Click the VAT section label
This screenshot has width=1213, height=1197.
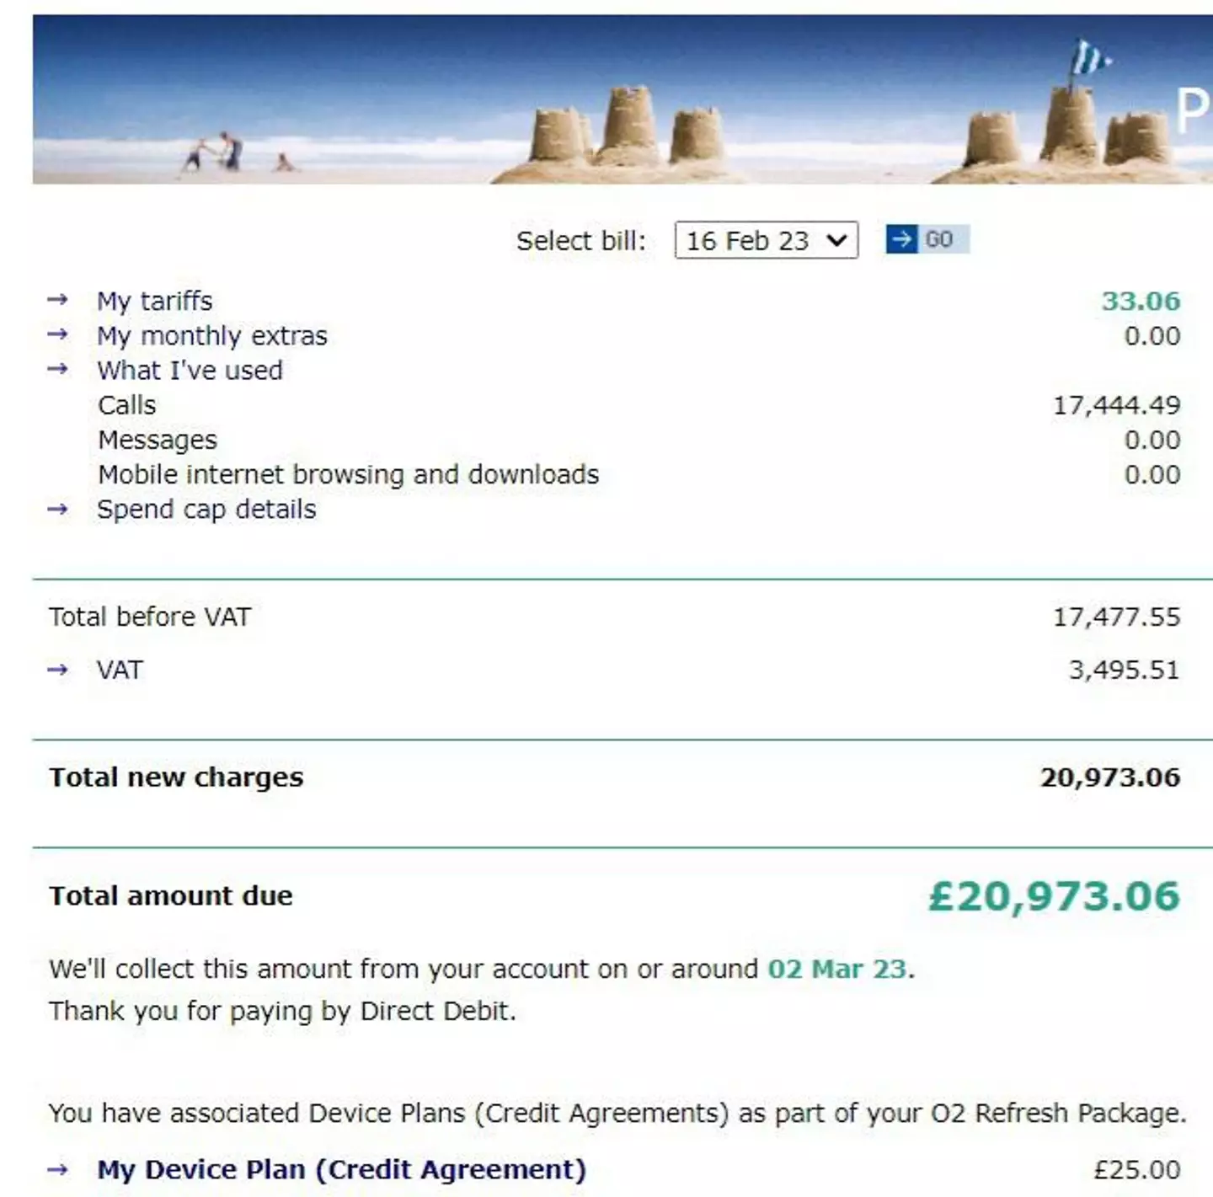[120, 670]
